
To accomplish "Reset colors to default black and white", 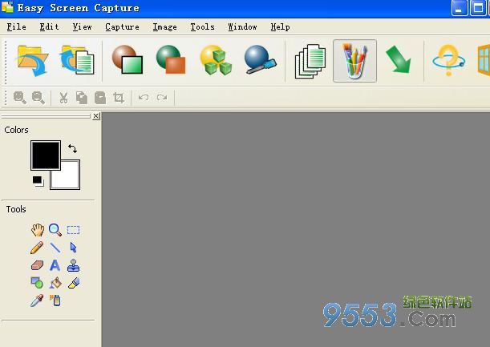I will (x=38, y=181).
